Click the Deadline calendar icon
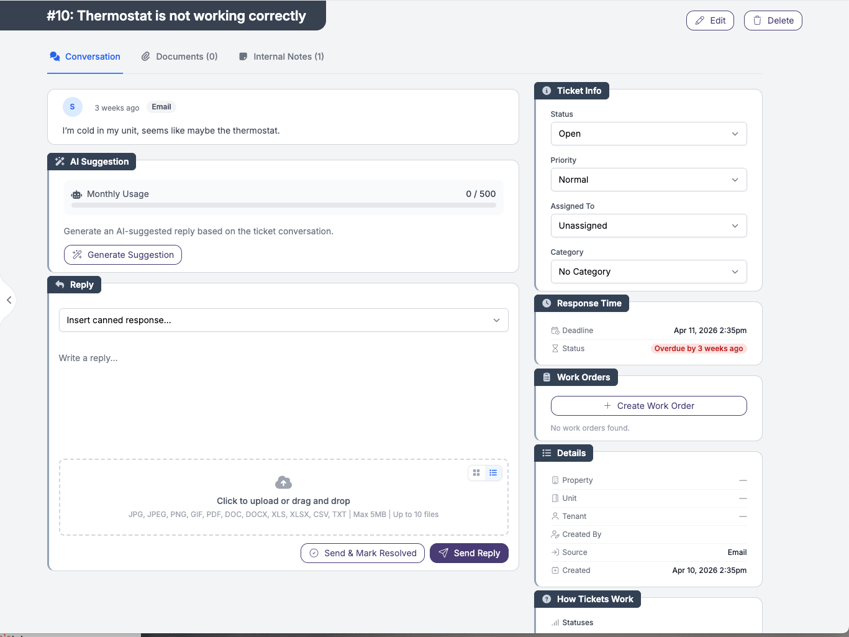The width and height of the screenshot is (849, 637). click(x=555, y=331)
